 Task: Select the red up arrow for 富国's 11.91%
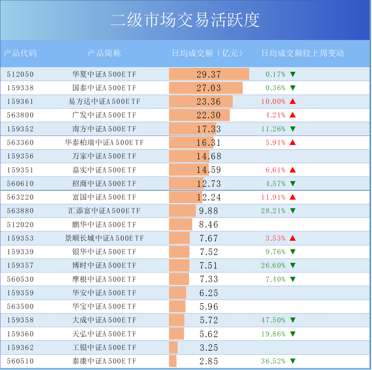292,197
